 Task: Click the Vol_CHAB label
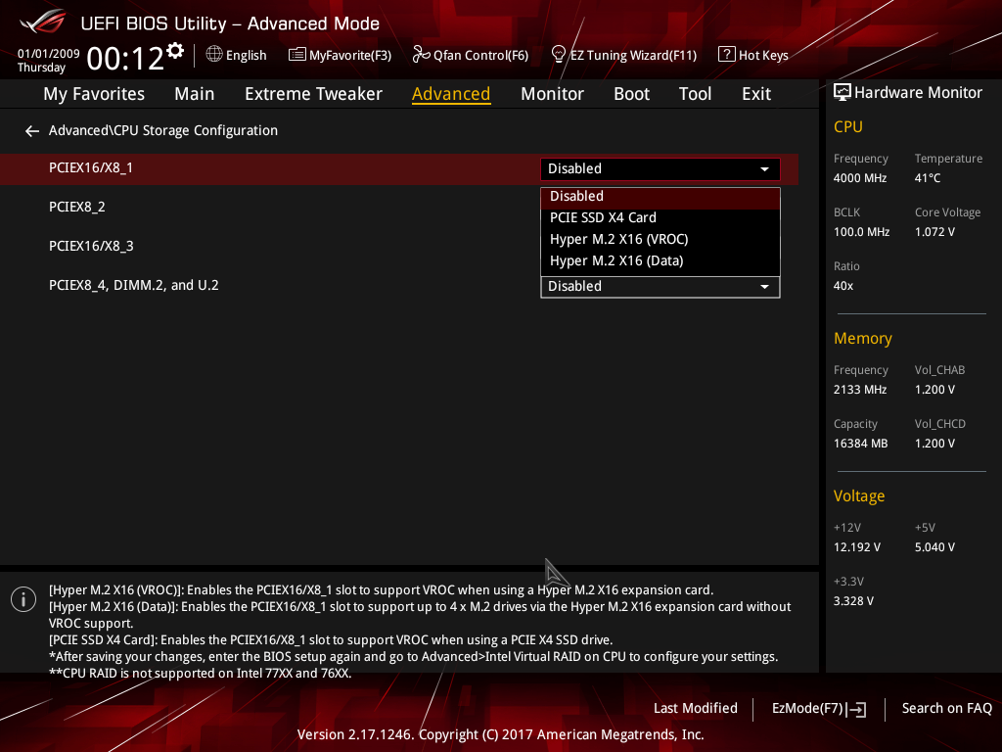pos(939,370)
